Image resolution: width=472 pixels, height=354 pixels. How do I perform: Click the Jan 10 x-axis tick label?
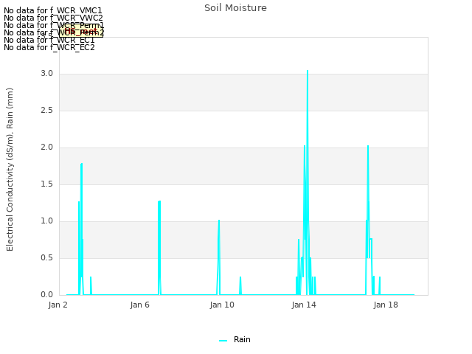point(222,305)
